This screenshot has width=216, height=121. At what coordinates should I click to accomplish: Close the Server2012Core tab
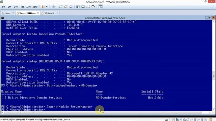[38, 13]
